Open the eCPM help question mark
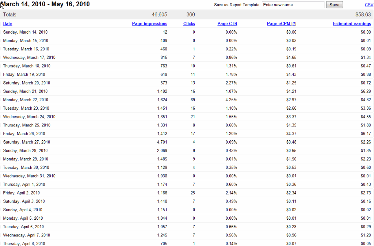The image size is (374, 246). 294,24
